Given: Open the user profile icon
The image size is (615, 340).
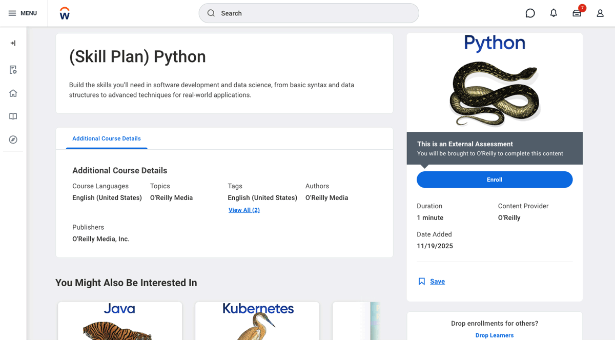Looking at the screenshot, I should pyautogui.click(x=600, y=13).
